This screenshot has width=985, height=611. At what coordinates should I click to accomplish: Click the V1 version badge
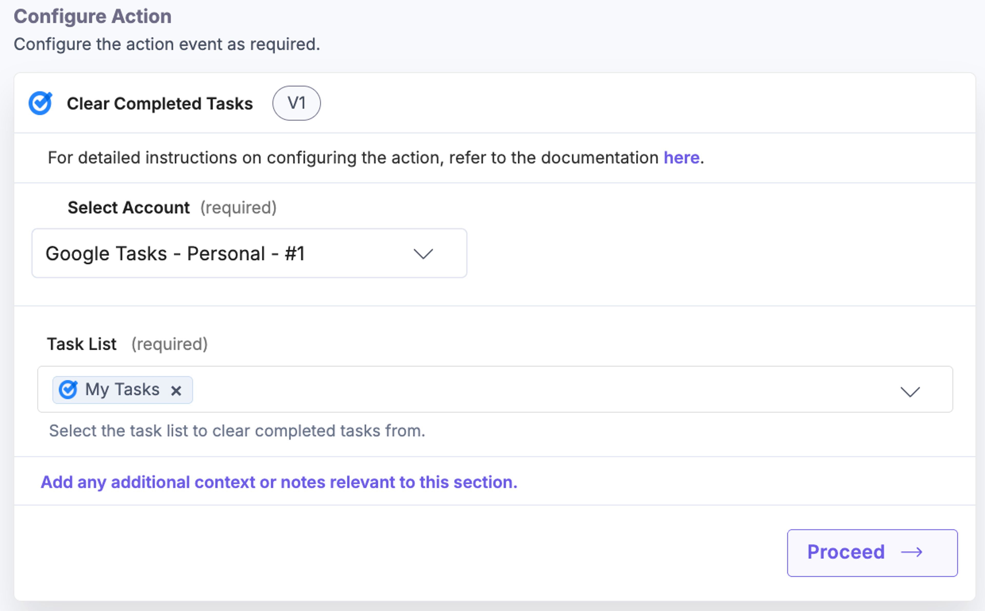pyautogui.click(x=296, y=103)
